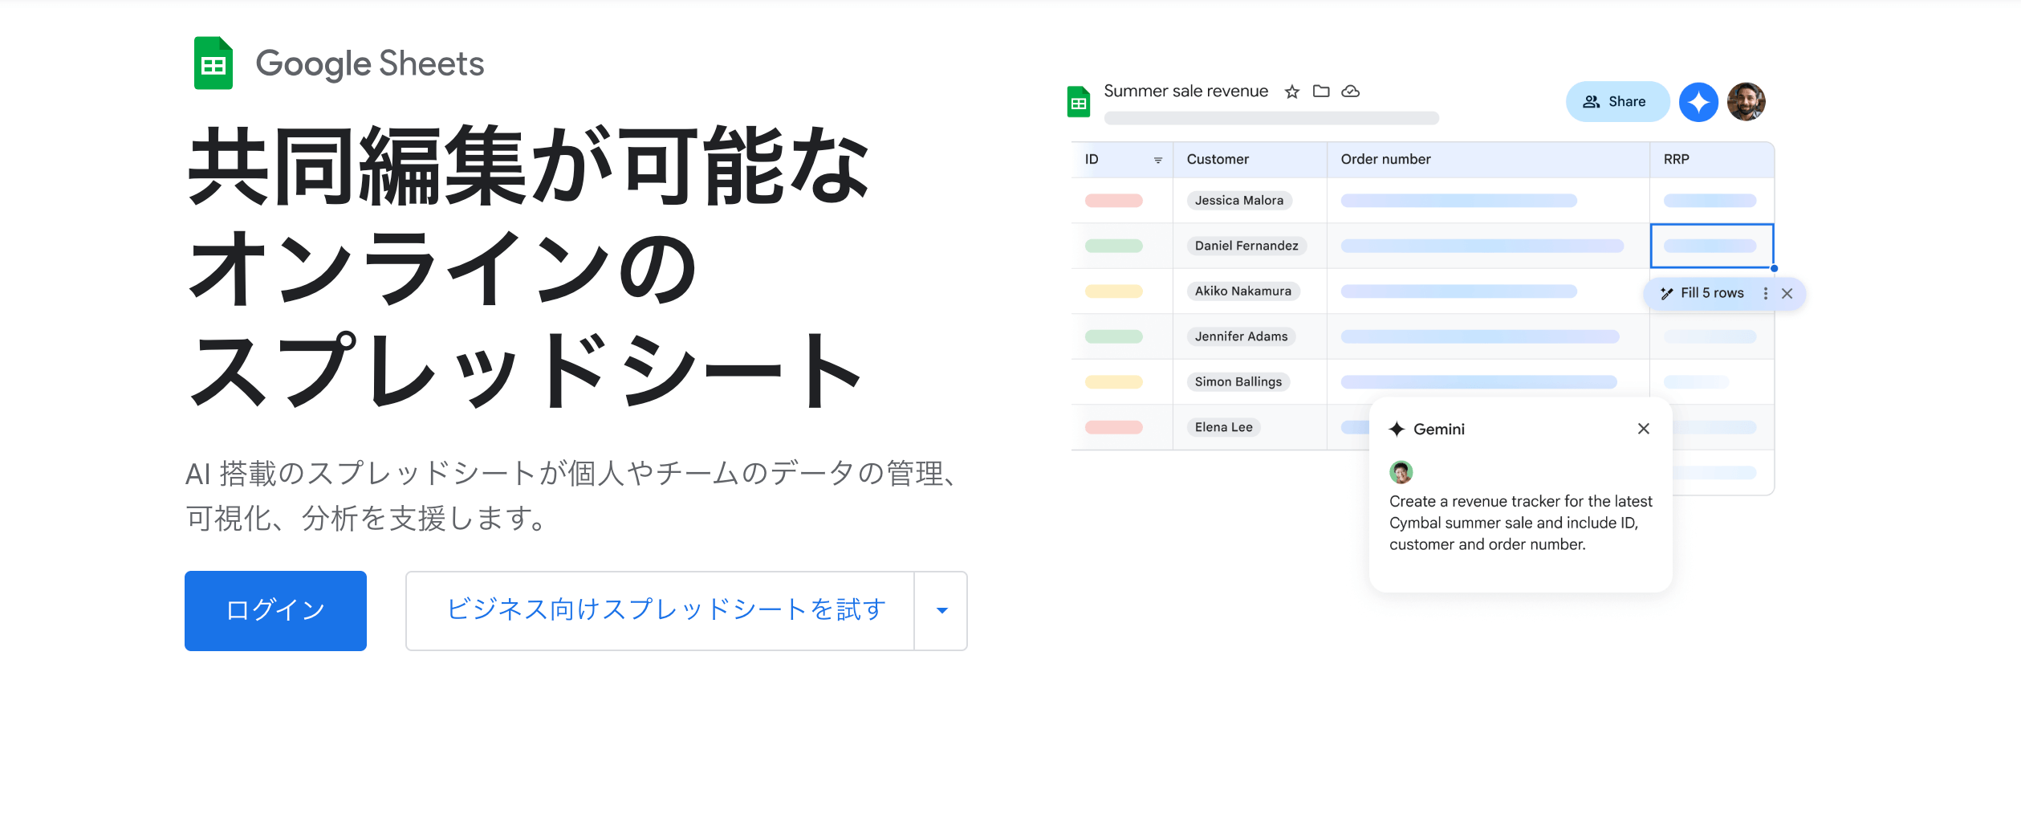Open the blue Gemini sparkle button

pos(1698,102)
